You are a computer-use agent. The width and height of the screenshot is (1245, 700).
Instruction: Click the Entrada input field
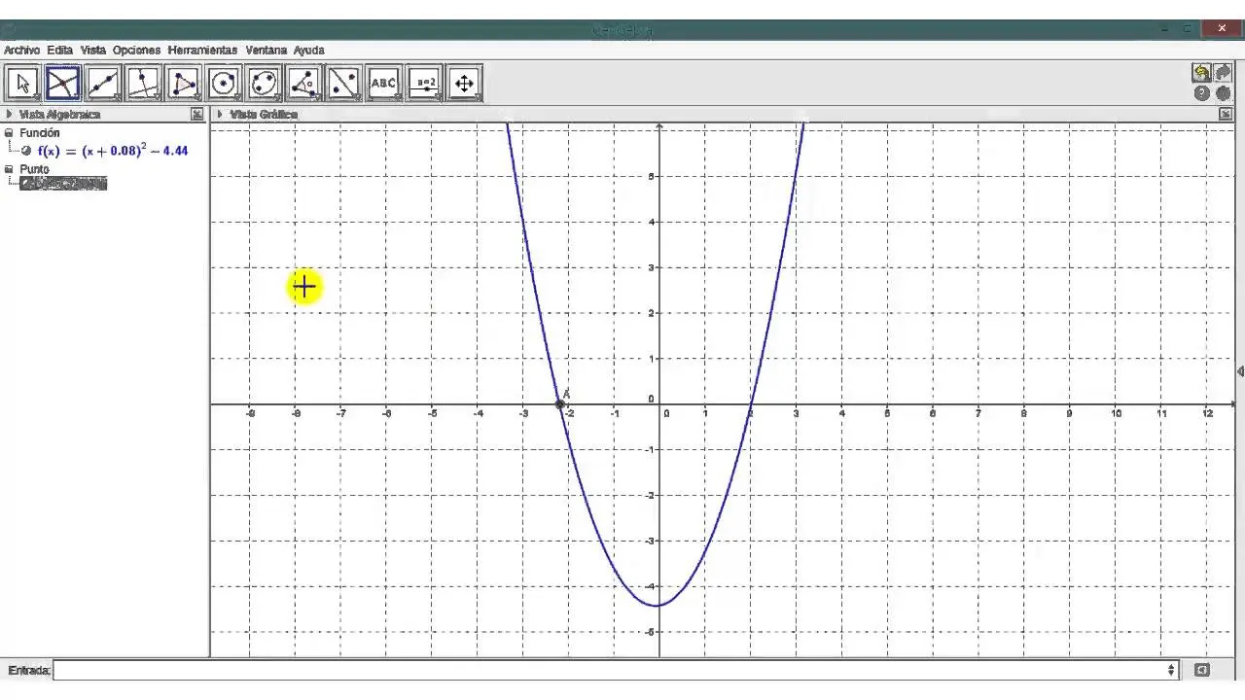[613, 670]
